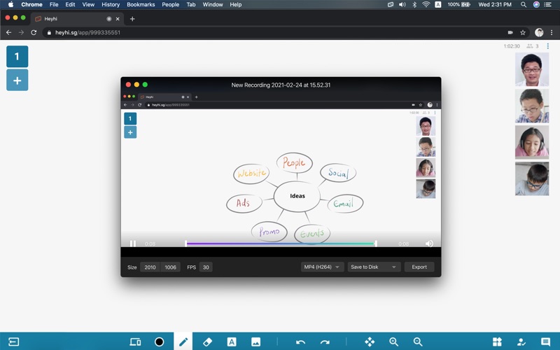Open the MP4 (H264) format dropdown
This screenshot has width=560, height=350.
click(322, 267)
